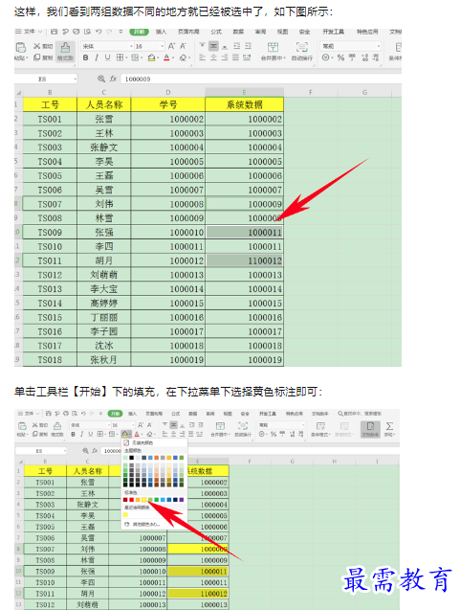This screenshot has width=460, height=610.
Task: Open the 宋体 font name dropdown in the first spreadsheet
Action: (131, 46)
